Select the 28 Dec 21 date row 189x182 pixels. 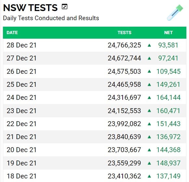95,45
